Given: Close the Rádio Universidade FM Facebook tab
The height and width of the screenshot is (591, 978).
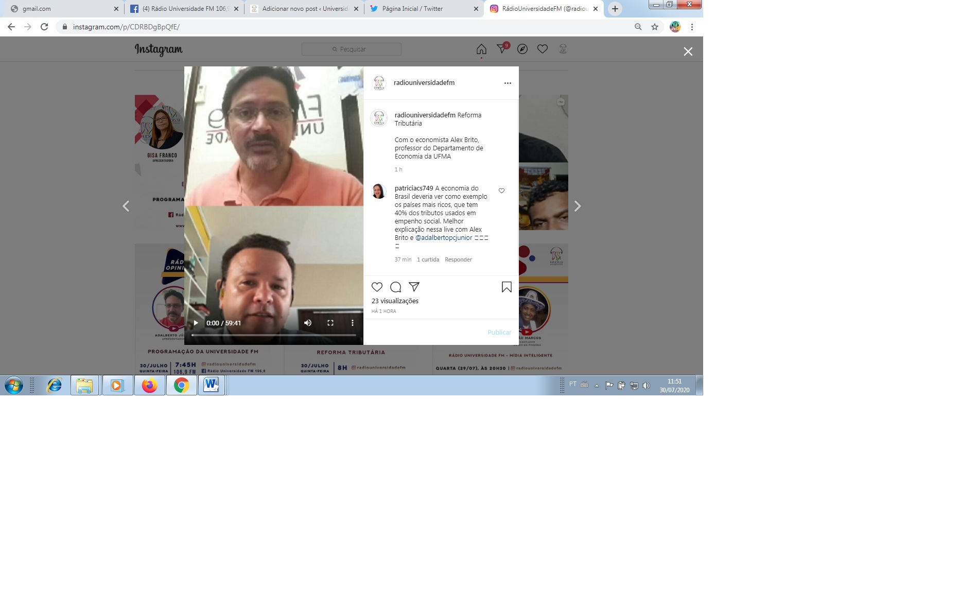Looking at the screenshot, I should [236, 9].
